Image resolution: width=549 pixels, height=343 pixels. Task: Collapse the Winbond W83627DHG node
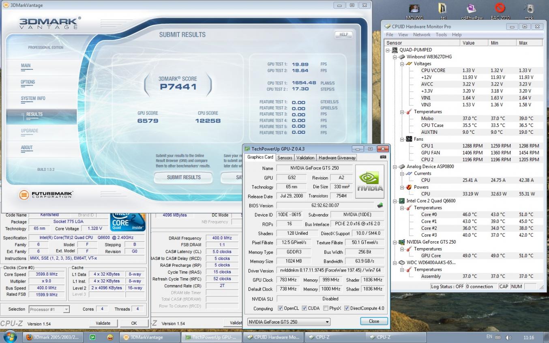[x=395, y=57]
